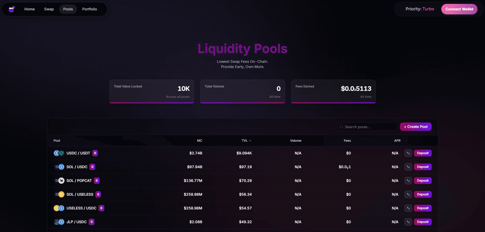Open the Swap tab
The image size is (485, 232).
(x=49, y=9)
